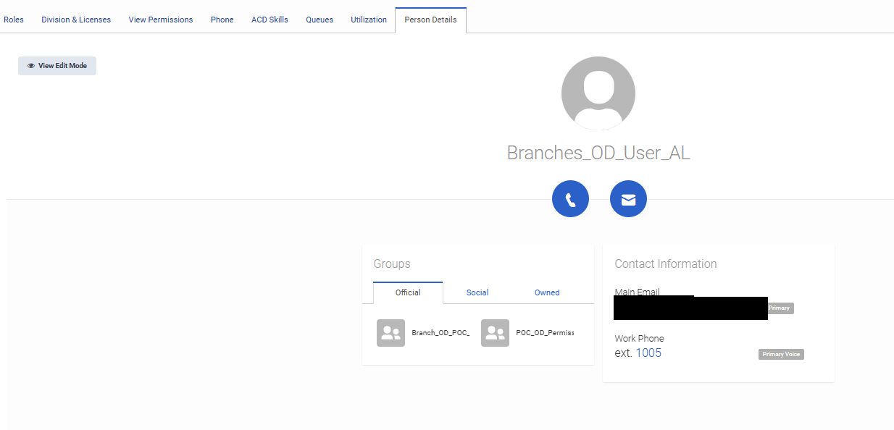Show the Owned groups tab

point(547,292)
